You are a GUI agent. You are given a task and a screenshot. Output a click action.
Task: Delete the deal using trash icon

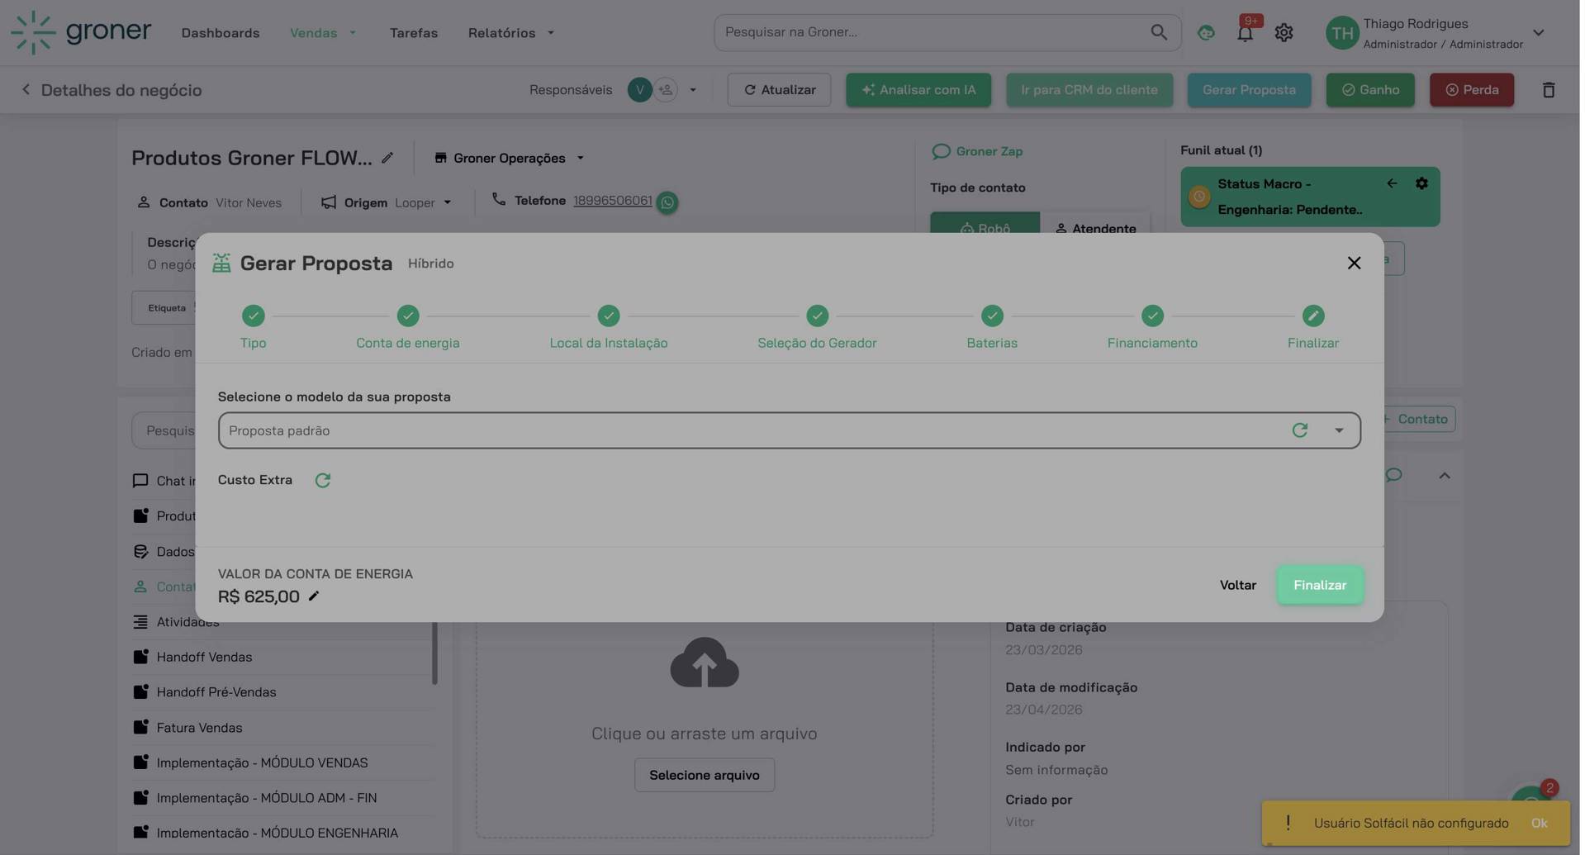pyautogui.click(x=1549, y=90)
